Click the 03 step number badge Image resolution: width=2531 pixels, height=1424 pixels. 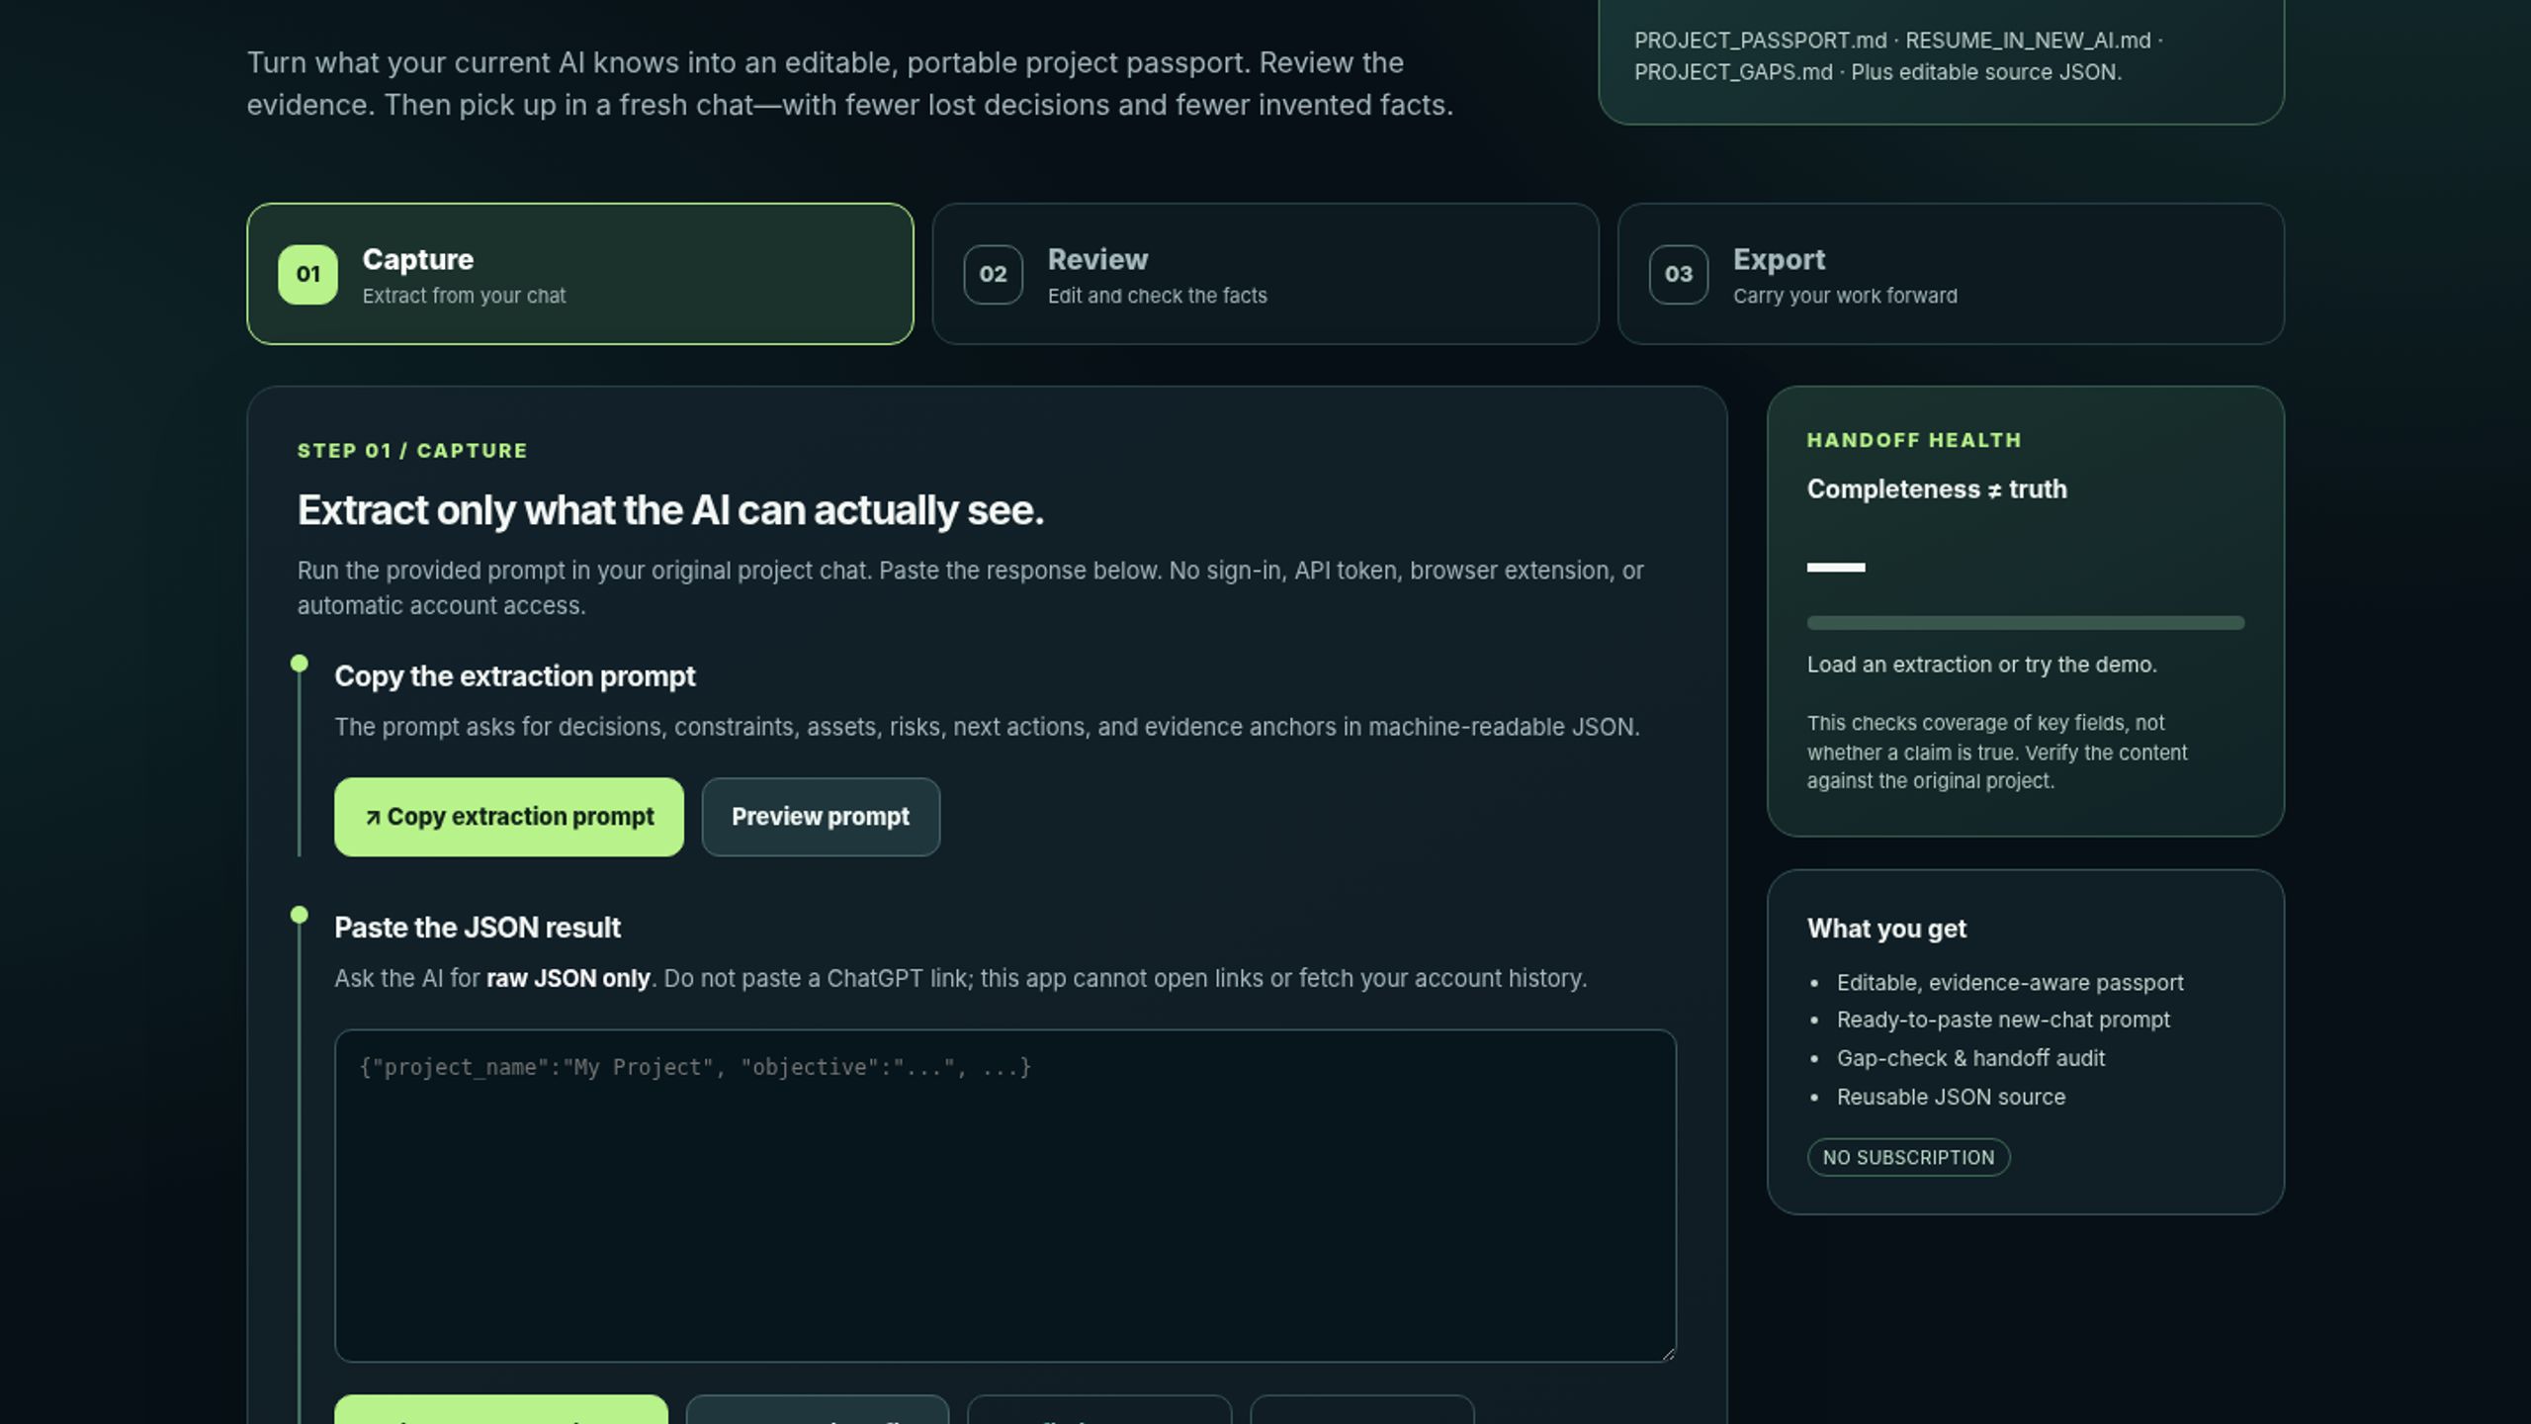[x=1678, y=274]
